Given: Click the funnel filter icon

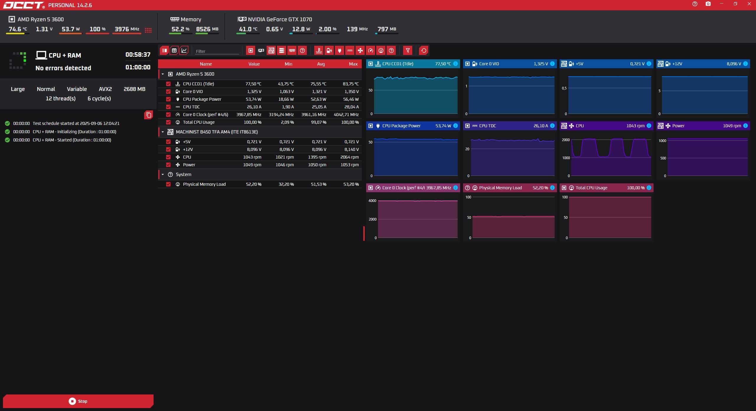Looking at the screenshot, I should [408, 50].
